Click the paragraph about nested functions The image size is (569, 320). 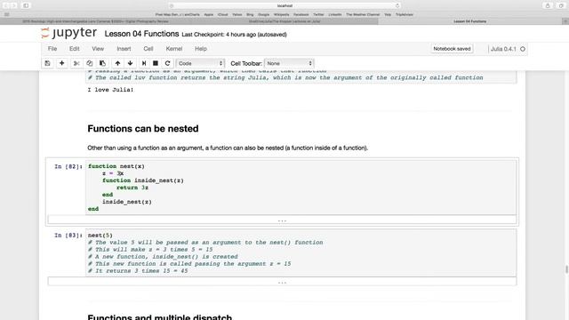point(228,148)
